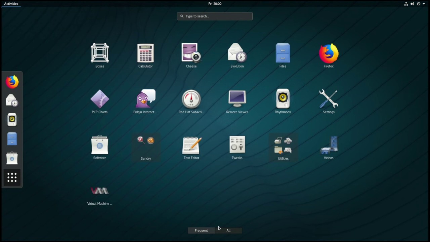This screenshot has height=242, width=430.
Task: Launch Pidgin Internet Messenger
Action: tap(145, 99)
